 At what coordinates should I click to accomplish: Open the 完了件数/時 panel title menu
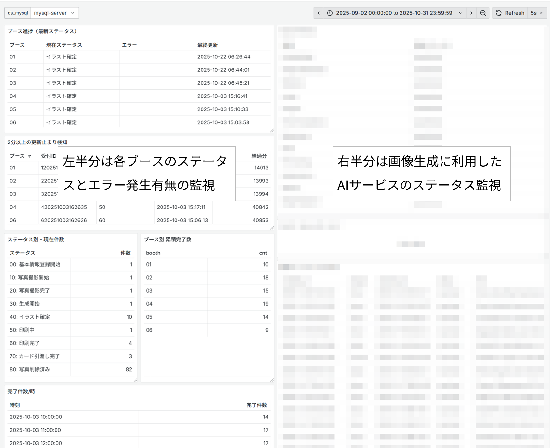[21, 392]
